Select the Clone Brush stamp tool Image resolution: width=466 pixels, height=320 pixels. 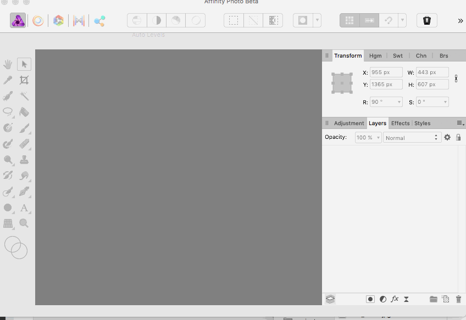24,160
